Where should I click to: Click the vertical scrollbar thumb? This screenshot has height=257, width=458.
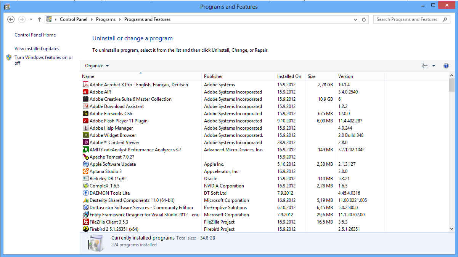[x=452, y=85]
